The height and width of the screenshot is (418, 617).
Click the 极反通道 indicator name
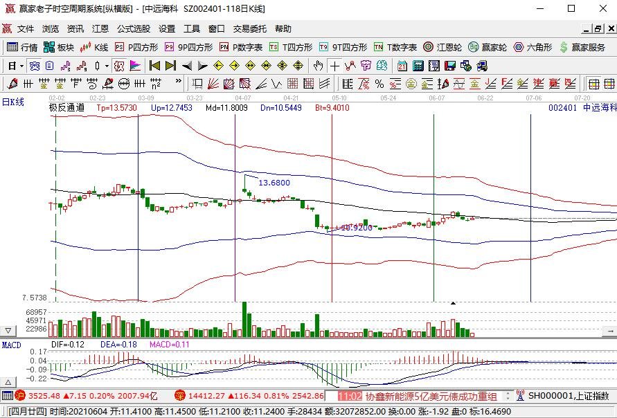(x=66, y=107)
